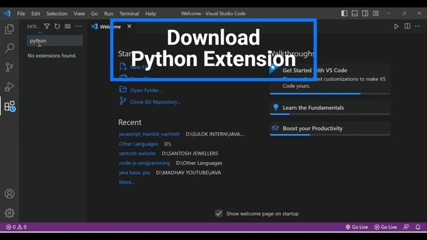427x240 pixels.
Task: Open the Selection menu
Action: click(57, 13)
